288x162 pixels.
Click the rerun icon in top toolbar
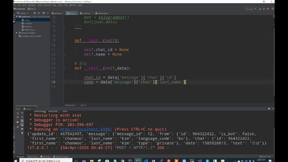pos(260,9)
